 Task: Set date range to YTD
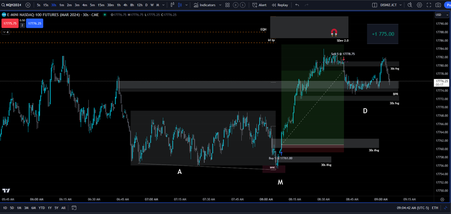pyautogui.click(x=41, y=207)
